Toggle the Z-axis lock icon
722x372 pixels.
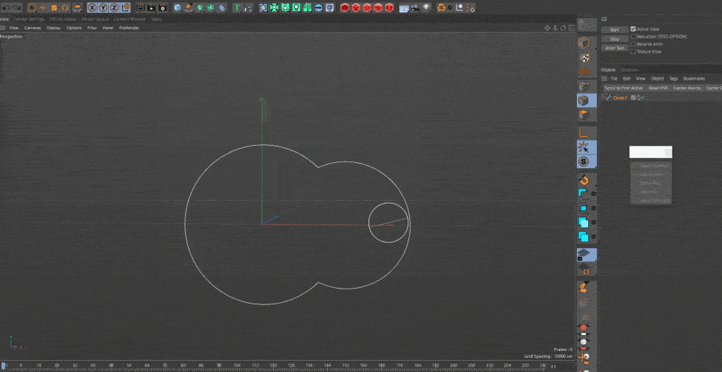point(114,8)
